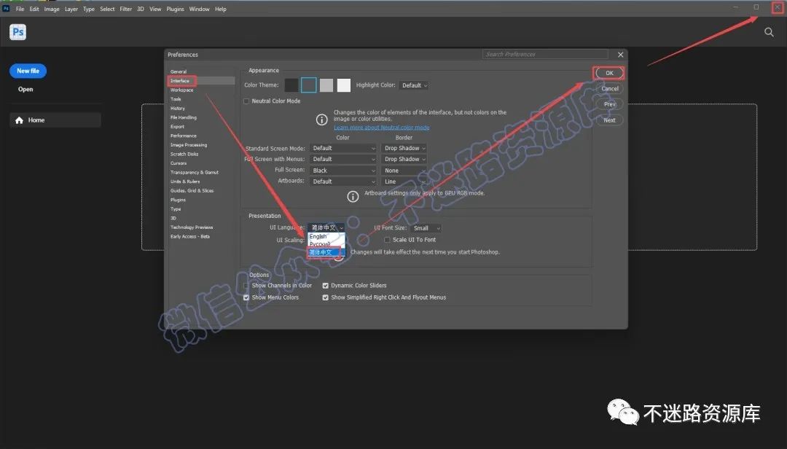Image resolution: width=787 pixels, height=449 pixels.
Task: Choose Русский in language list
Action: 326,243
